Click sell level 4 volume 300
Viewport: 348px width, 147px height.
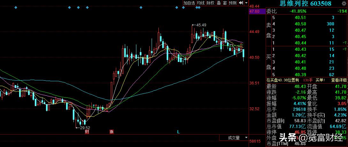(x=330, y=24)
